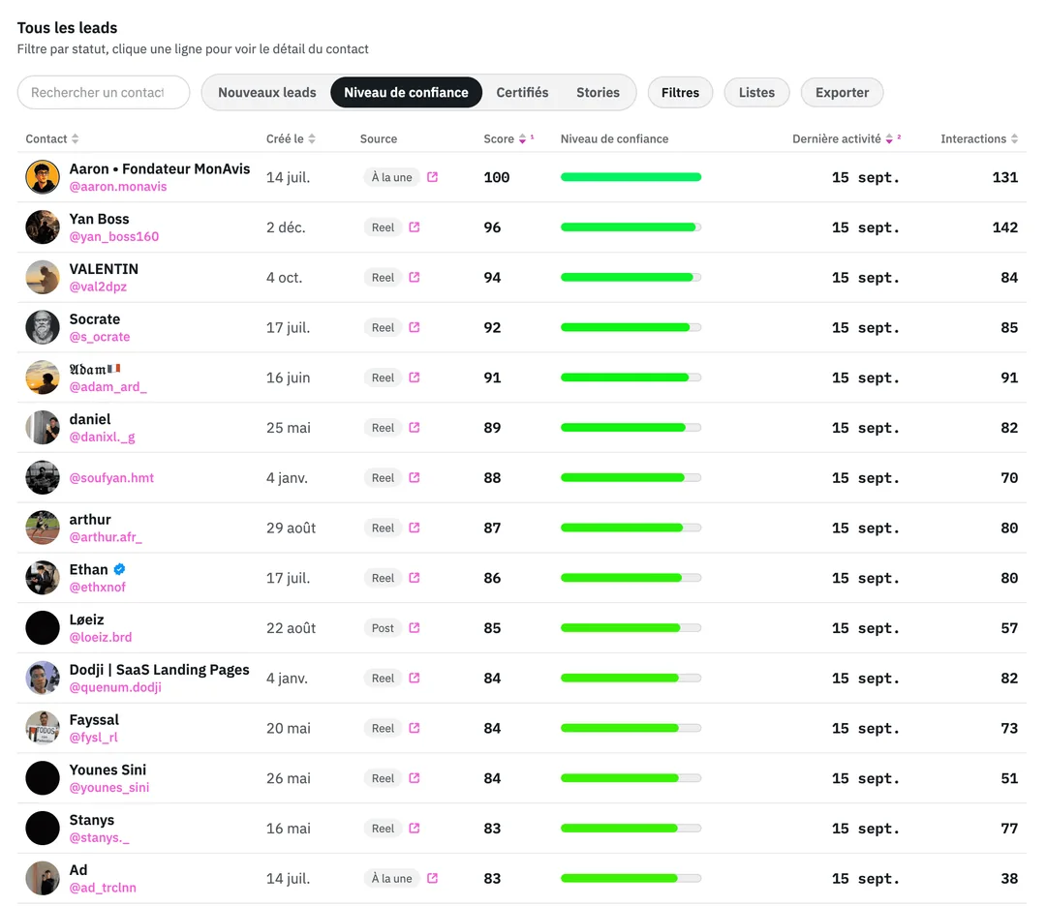This screenshot has height=906, width=1046.
Task: Click interactions value 142
Action: click(x=1004, y=227)
